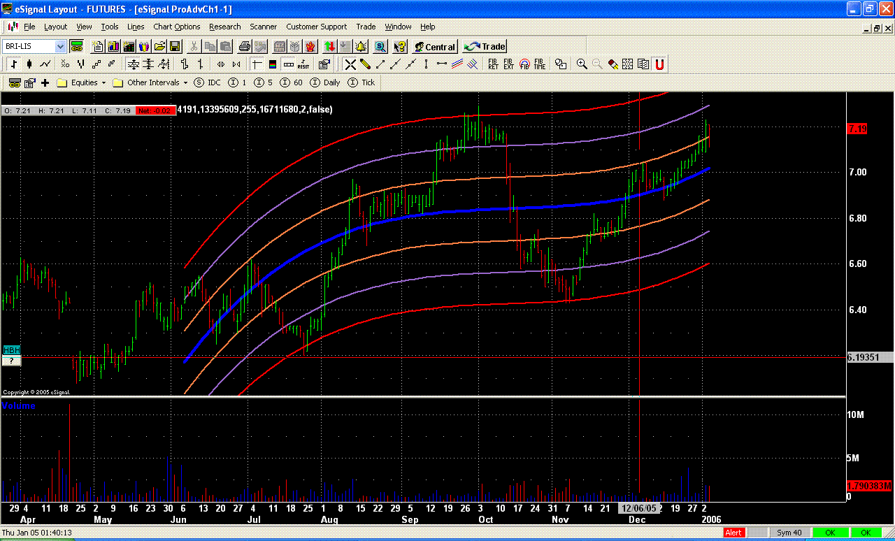Click the zoom in magnifier icon
Viewport: 895px width, 541px height.
(582, 64)
